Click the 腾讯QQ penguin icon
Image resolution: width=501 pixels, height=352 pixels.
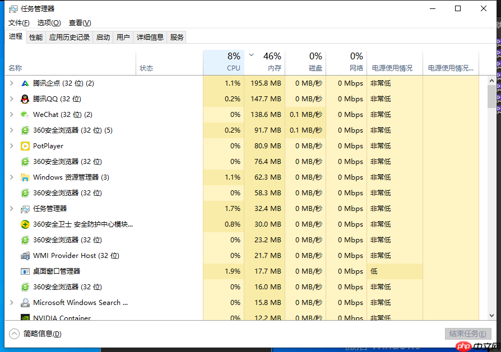tap(25, 99)
